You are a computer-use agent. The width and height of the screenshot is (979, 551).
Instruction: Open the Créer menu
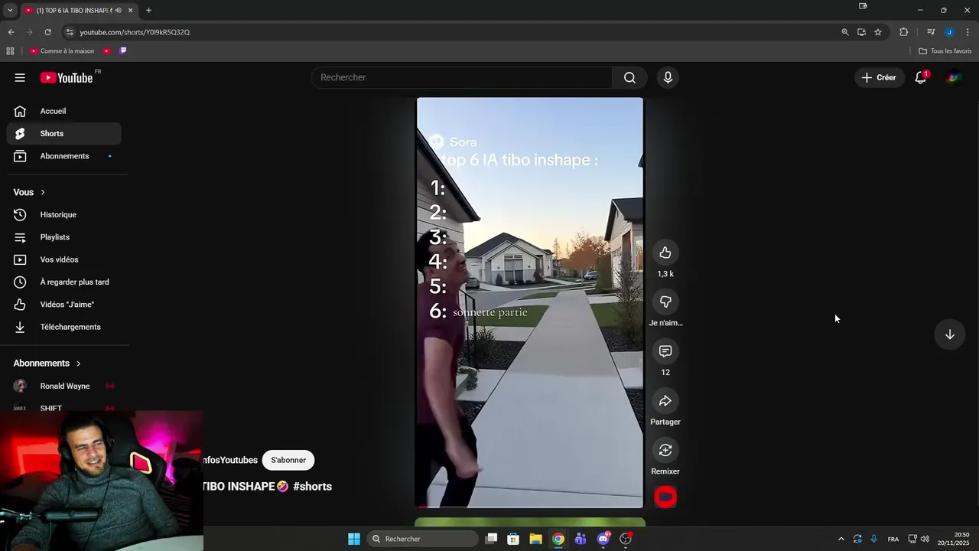pyautogui.click(x=878, y=77)
